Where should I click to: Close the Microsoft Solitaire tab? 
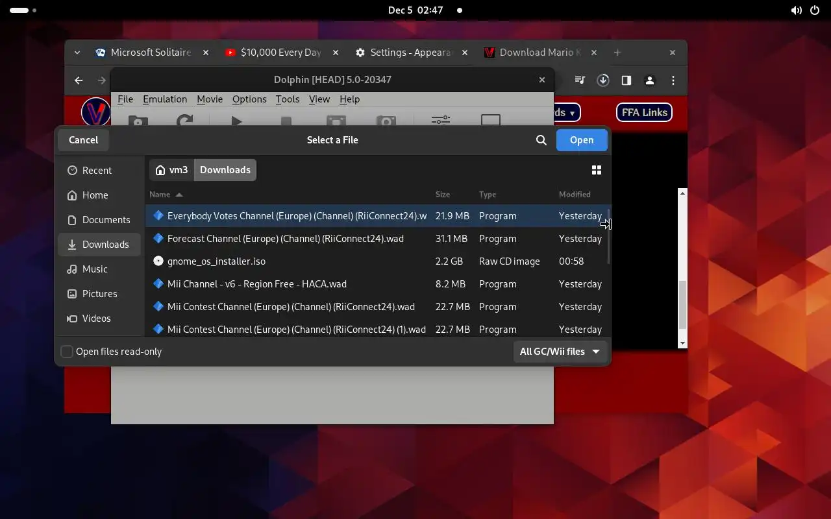point(206,53)
